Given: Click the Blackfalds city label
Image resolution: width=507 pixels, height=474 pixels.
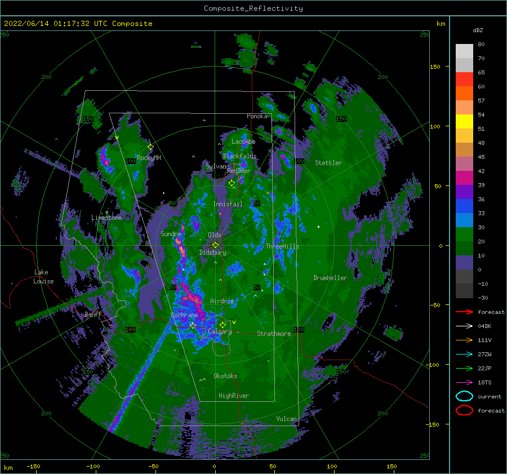Looking at the screenshot, I should point(239,156).
